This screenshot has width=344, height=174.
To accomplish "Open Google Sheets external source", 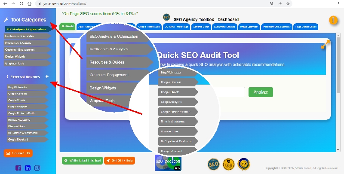I will coord(28,100).
